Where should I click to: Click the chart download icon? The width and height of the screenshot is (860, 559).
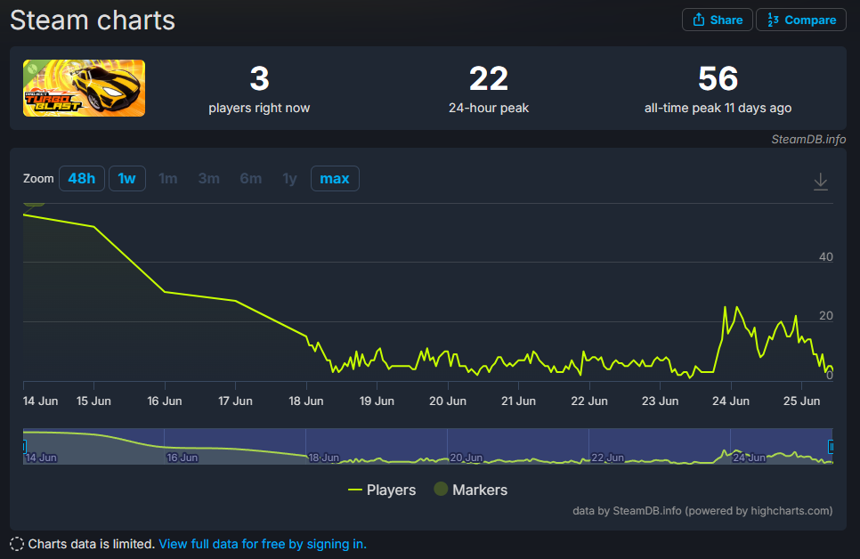point(821,181)
